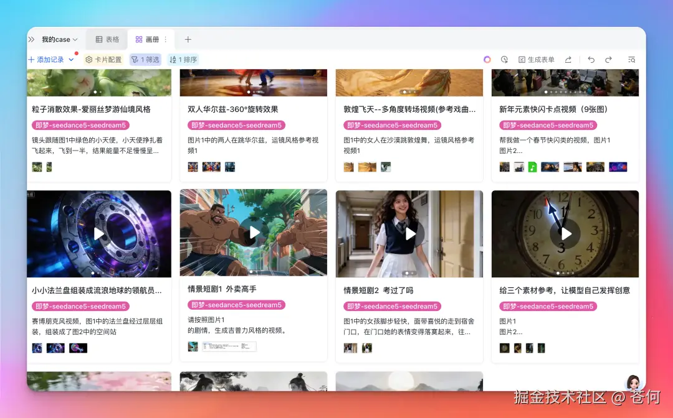Click the 生成表单 generate form button

[537, 59]
